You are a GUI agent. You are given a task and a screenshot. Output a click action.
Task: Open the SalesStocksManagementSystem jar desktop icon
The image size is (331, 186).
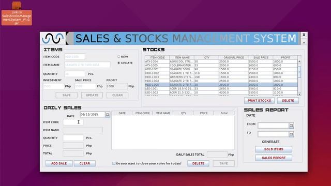pyautogui.click(x=17, y=13)
